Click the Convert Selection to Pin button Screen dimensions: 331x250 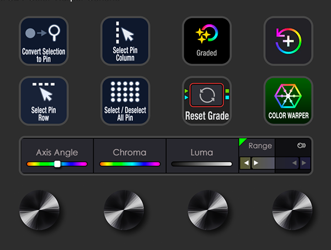(44, 41)
